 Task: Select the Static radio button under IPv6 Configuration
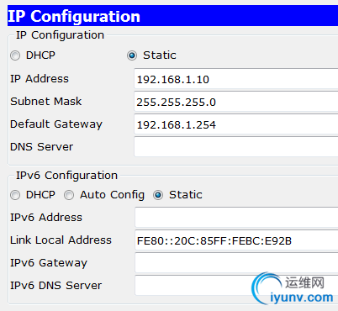[x=158, y=195]
